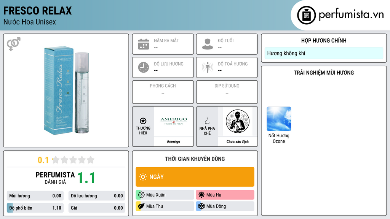This screenshot has width=390, height=219.
Task: Select the Mùa Hạ season label
Action: click(214, 195)
